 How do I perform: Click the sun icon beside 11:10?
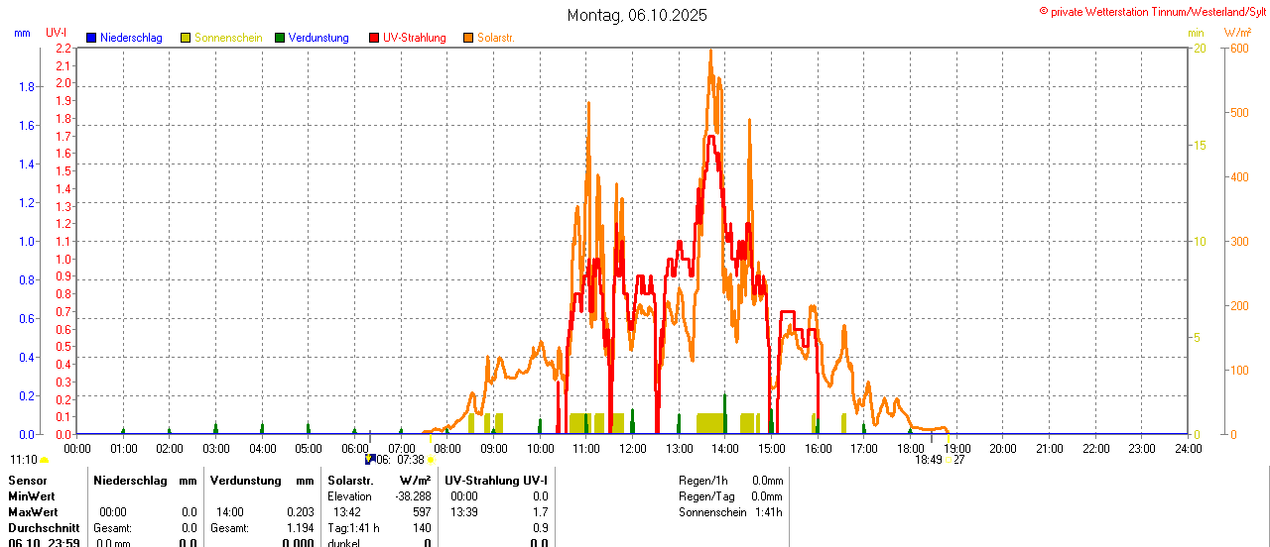tap(45, 460)
